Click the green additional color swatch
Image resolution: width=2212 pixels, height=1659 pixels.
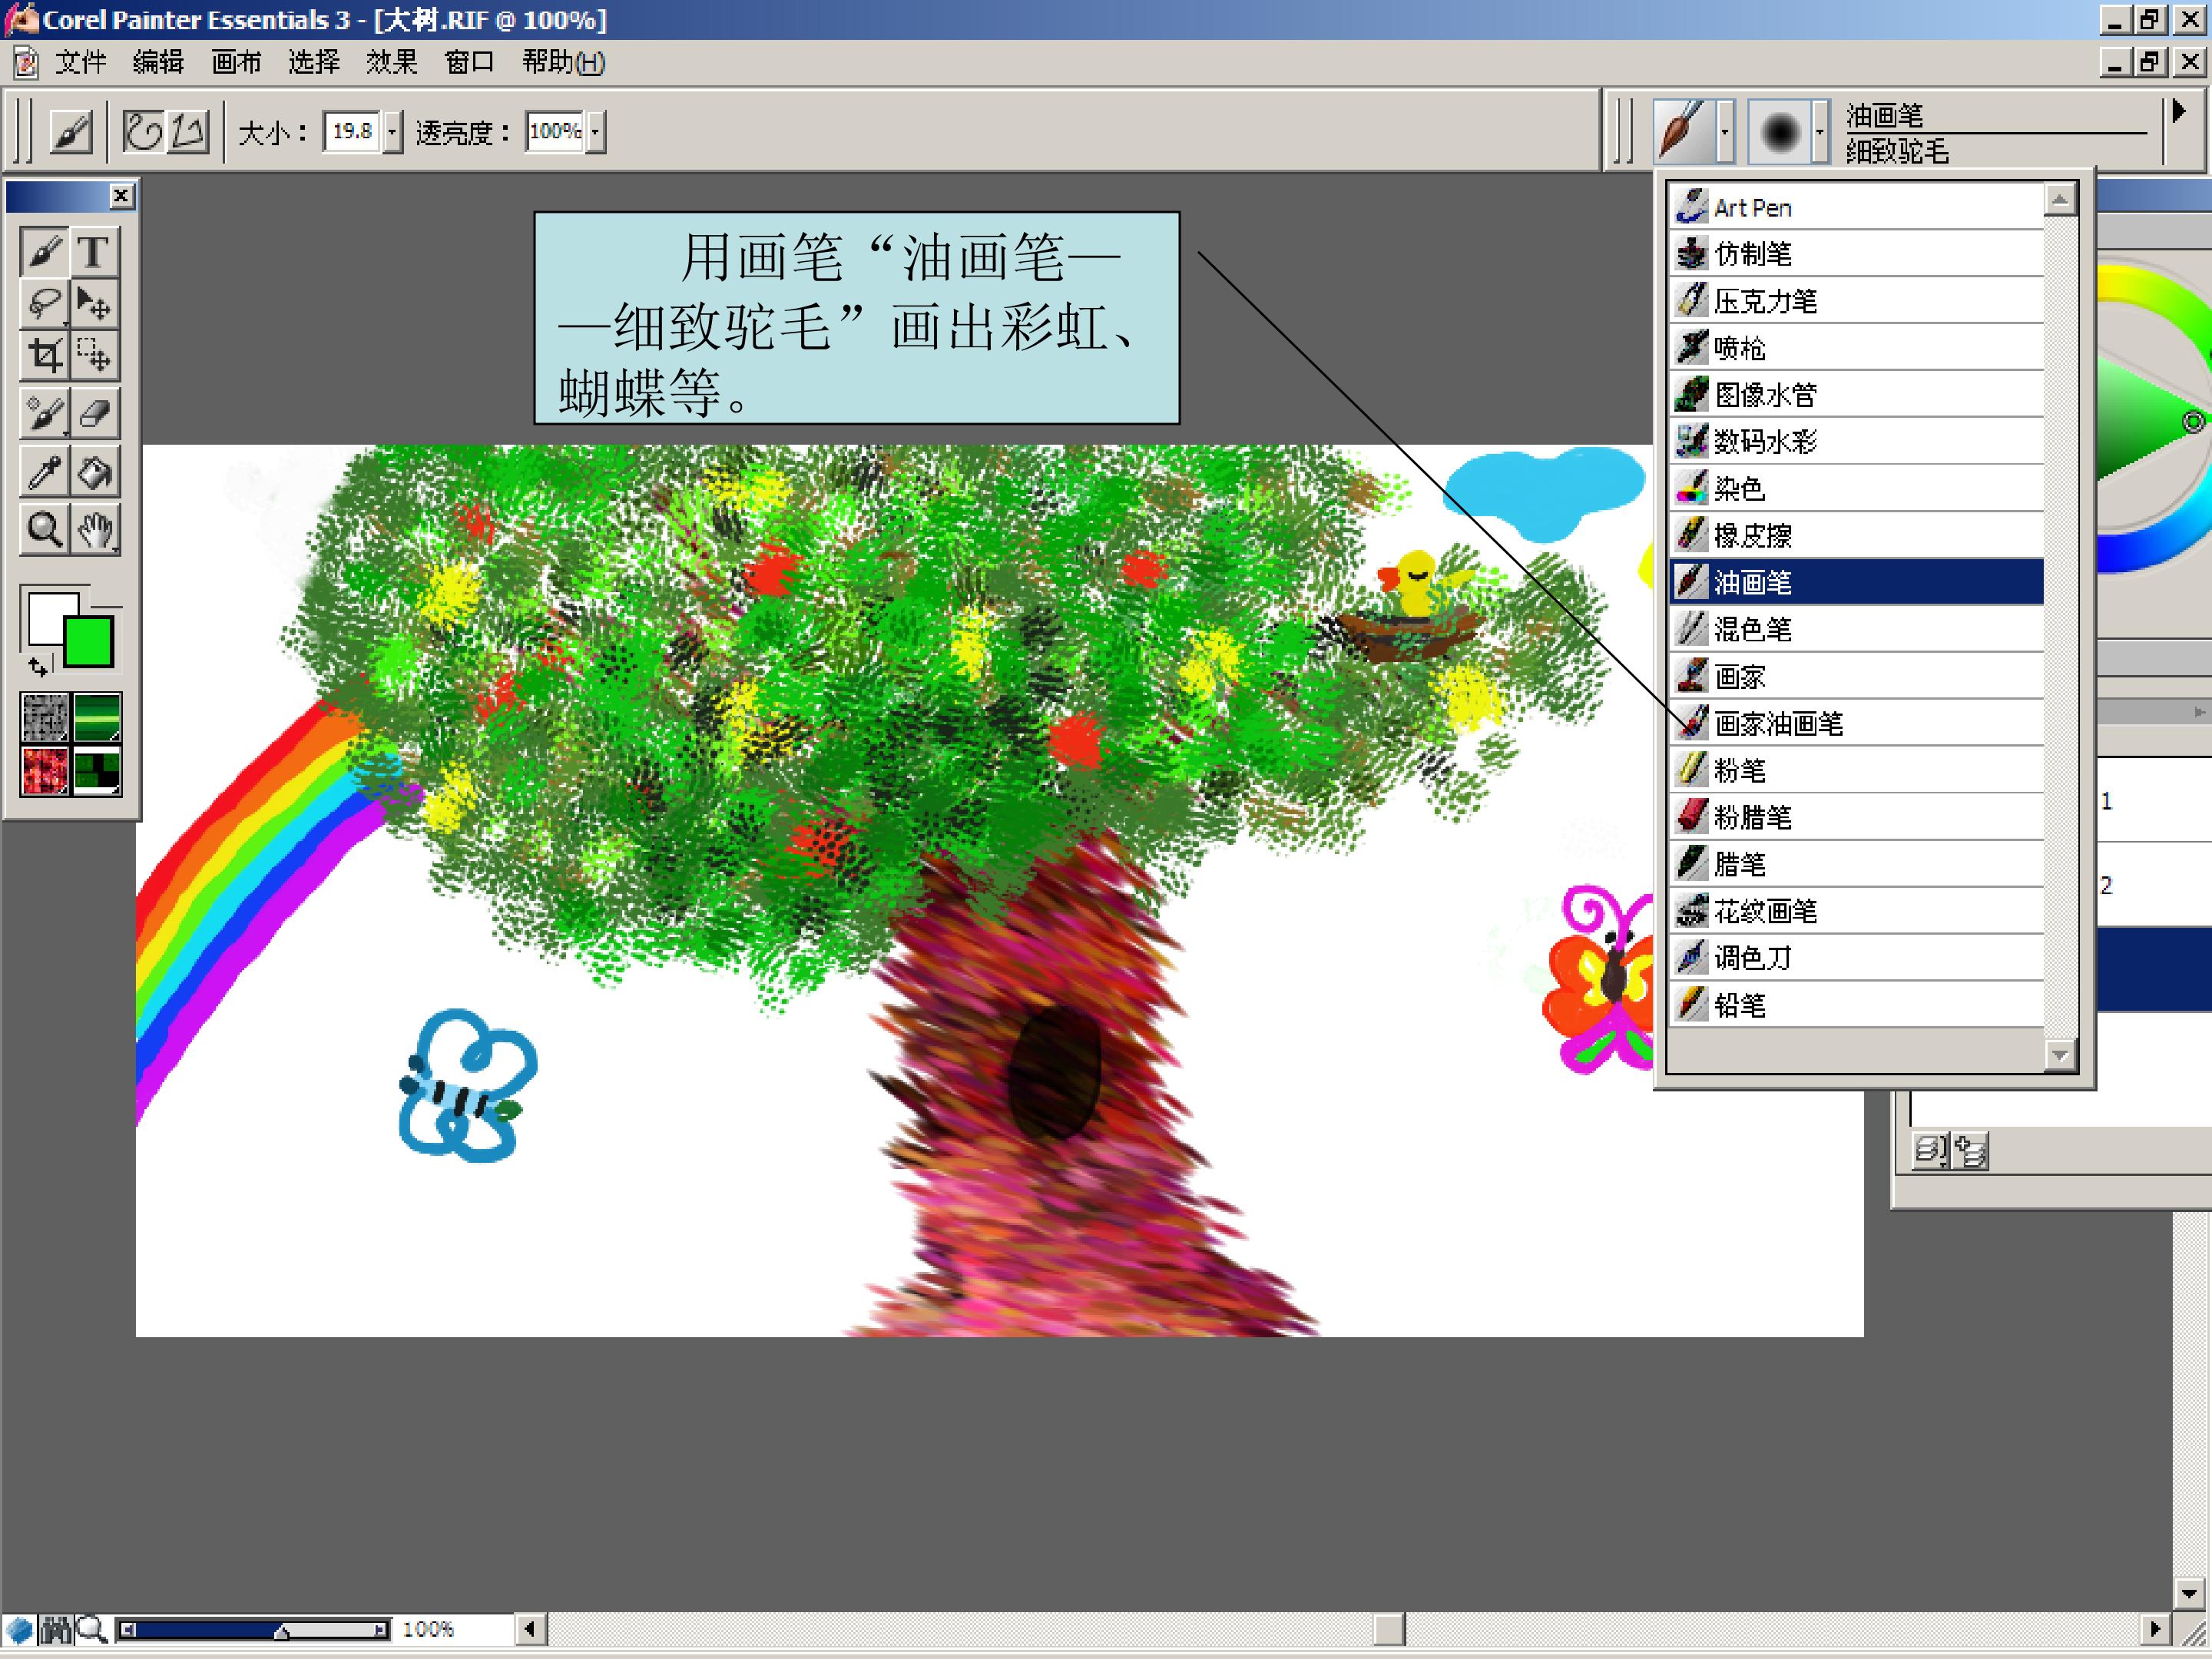tap(88, 641)
